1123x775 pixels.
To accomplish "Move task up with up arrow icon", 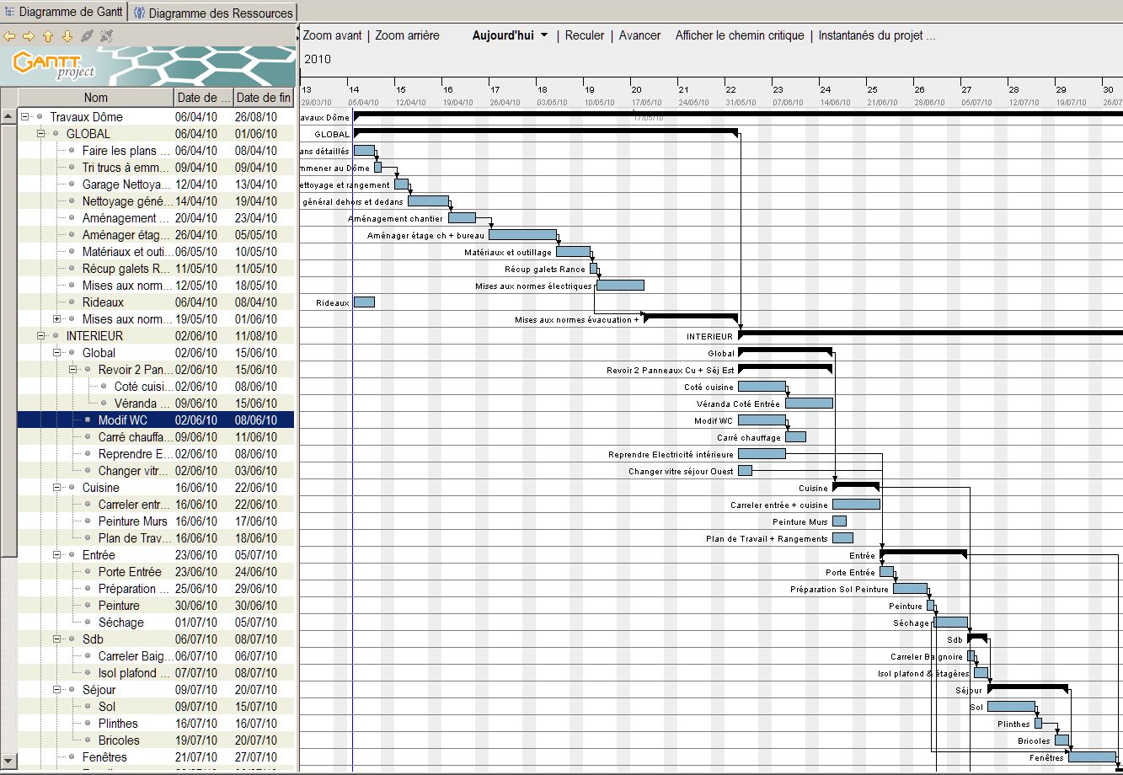I will pos(48,36).
